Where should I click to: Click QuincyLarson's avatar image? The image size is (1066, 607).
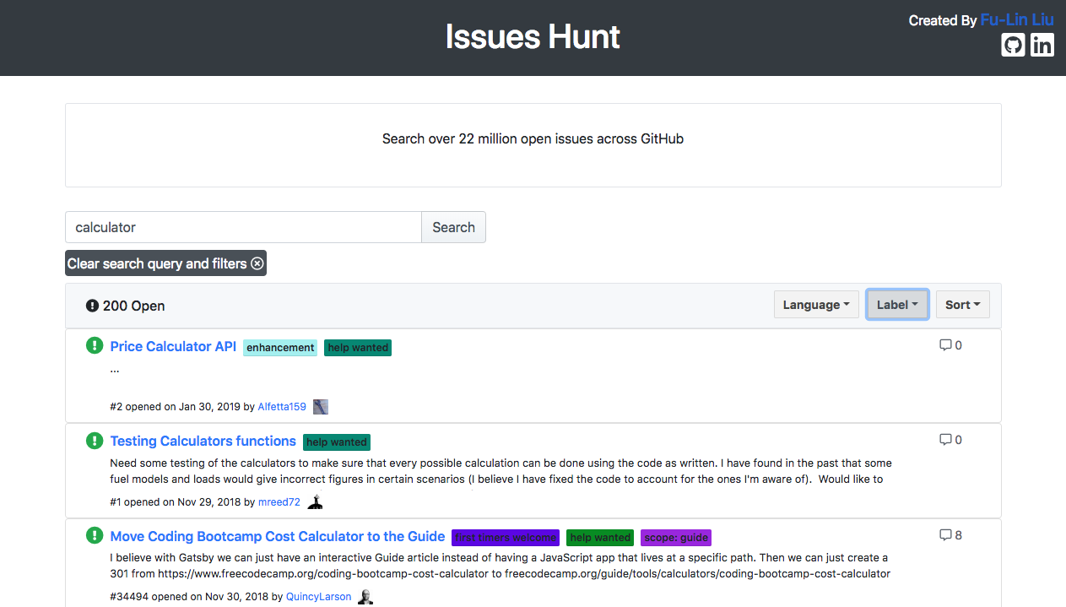(x=365, y=595)
